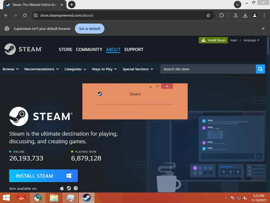The image size is (270, 203).
Task: Open the tab search dropdown button
Action: pyautogui.click(x=238, y=4)
